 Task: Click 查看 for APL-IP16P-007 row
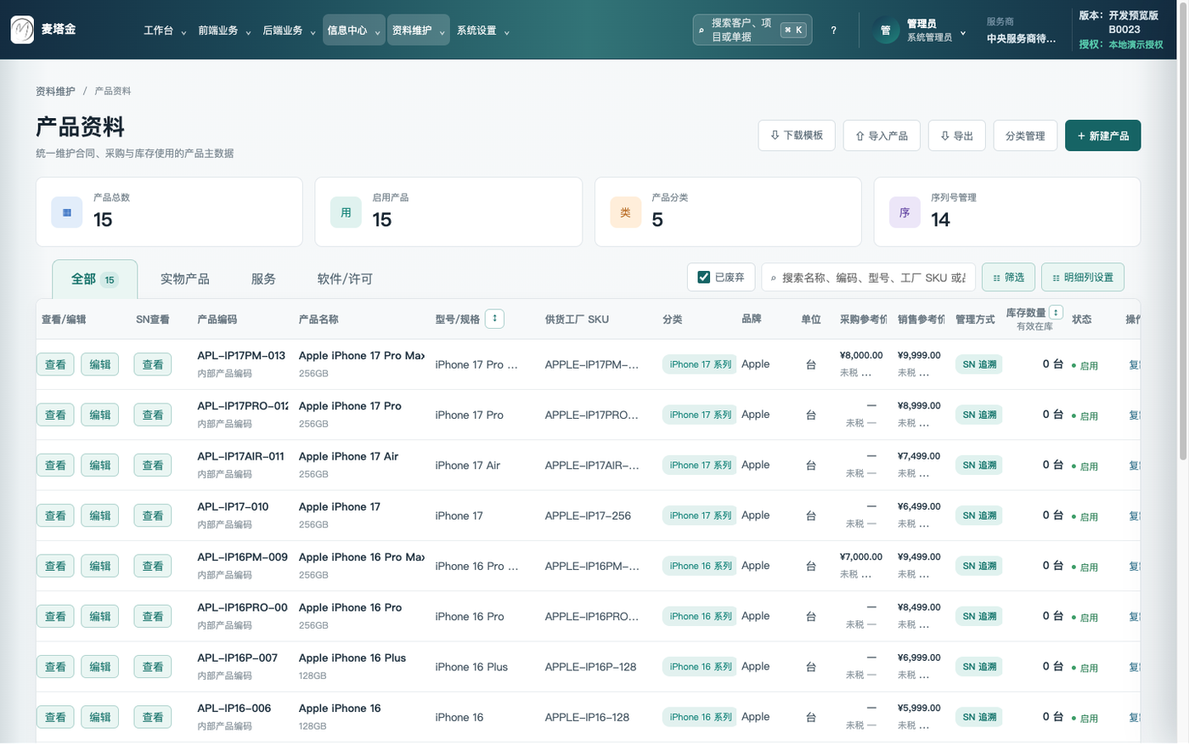[55, 667]
